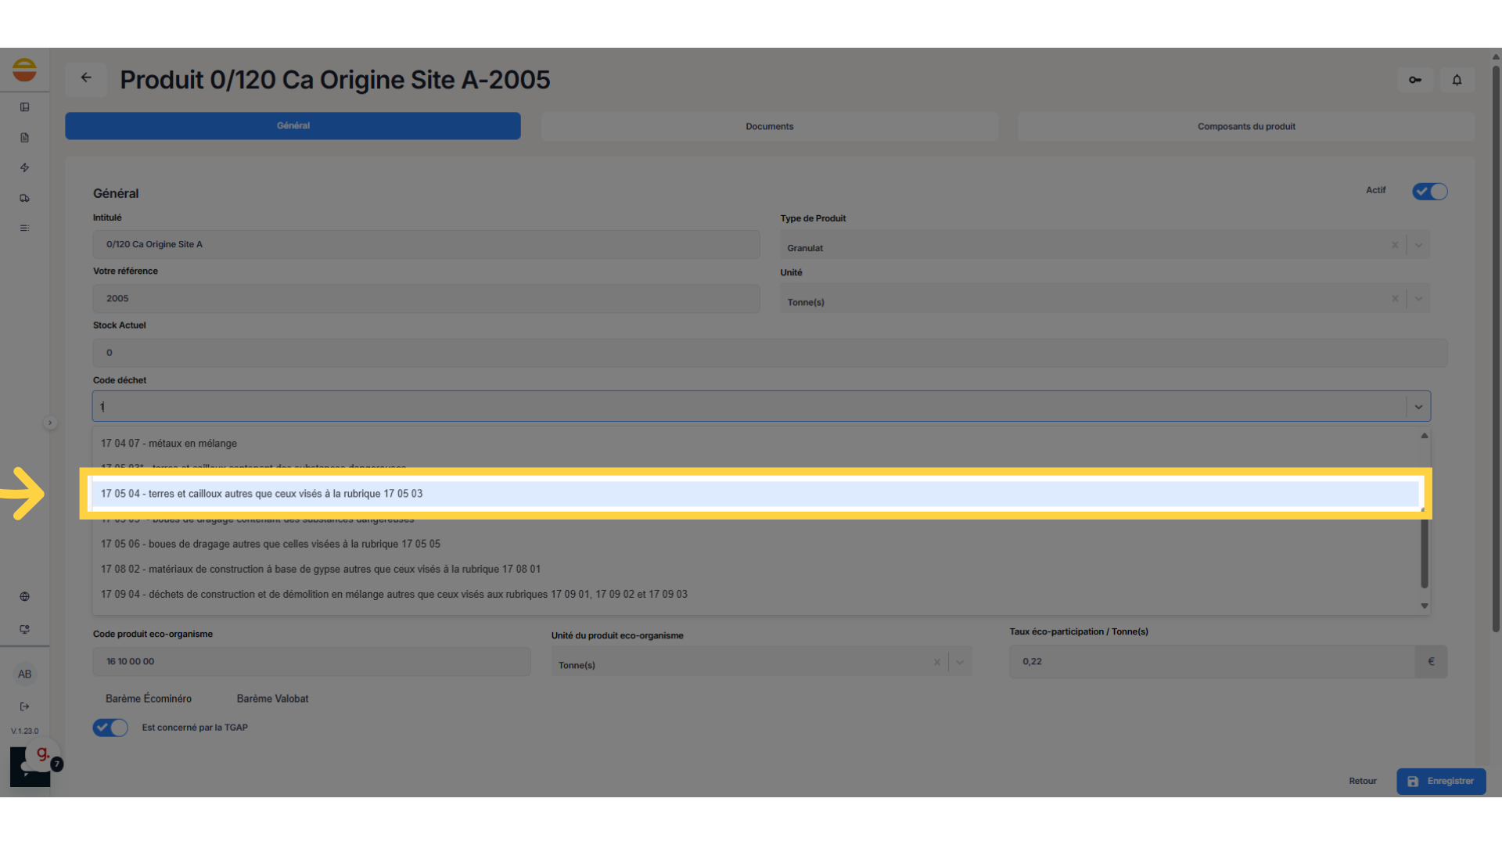
Task: Click the logout icon in sidebar
Action: click(25, 707)
